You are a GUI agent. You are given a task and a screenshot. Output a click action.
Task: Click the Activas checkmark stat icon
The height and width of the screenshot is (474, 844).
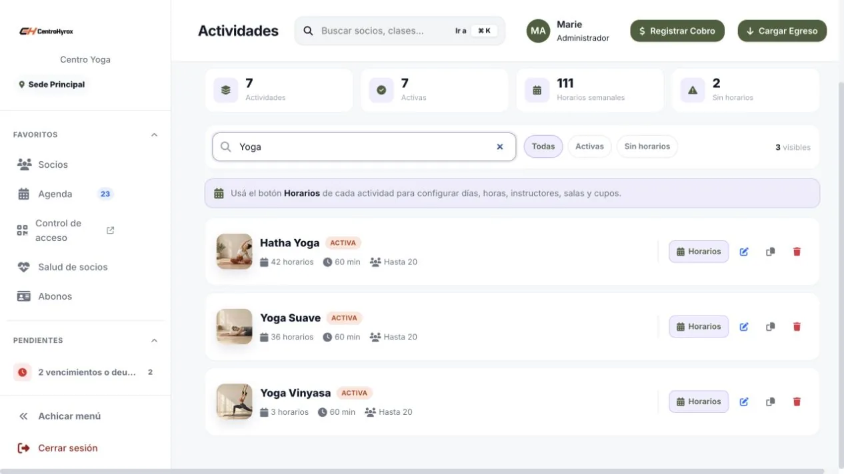(381, 91)
